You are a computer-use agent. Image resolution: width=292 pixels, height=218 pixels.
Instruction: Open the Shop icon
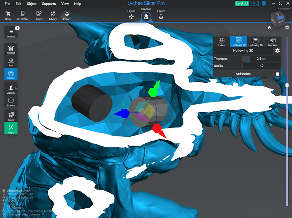[x=8, y=15]
